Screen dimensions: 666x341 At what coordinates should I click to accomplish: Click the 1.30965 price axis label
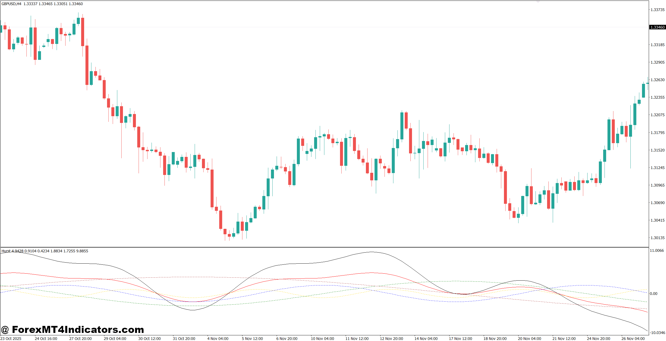click(x=658, y=185)
